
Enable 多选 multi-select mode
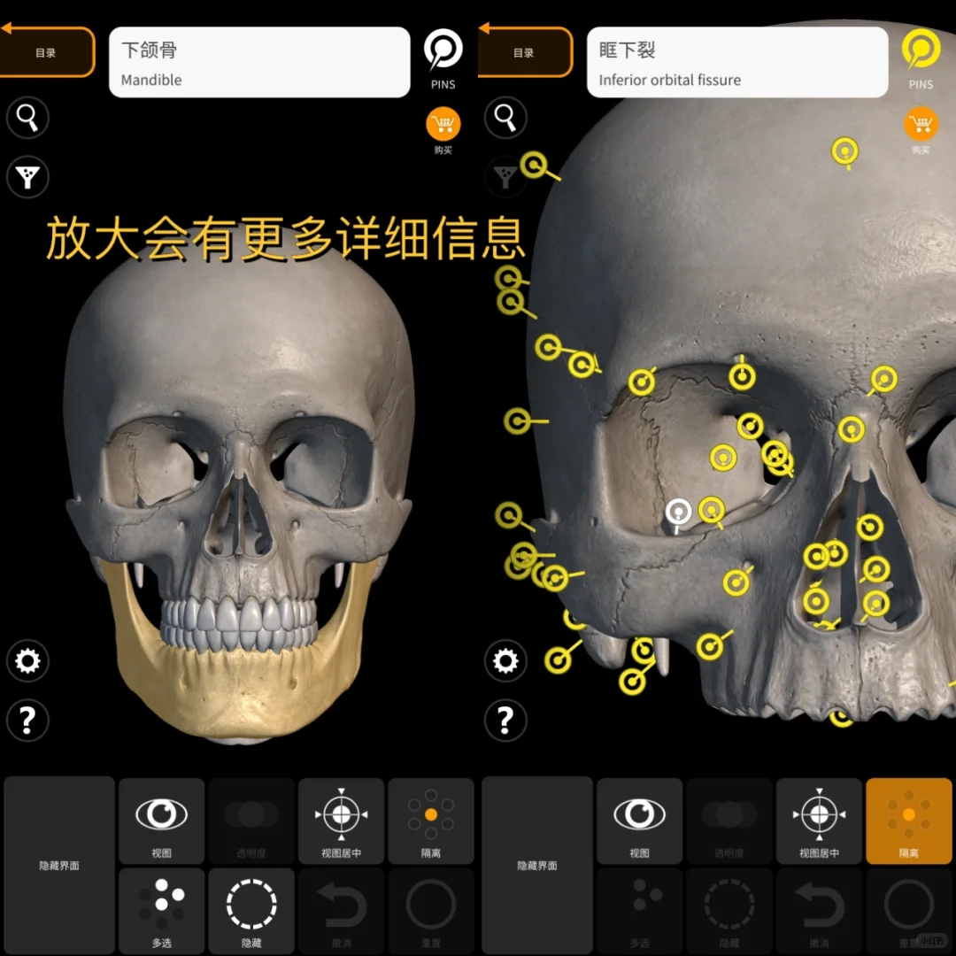[161, 912]
